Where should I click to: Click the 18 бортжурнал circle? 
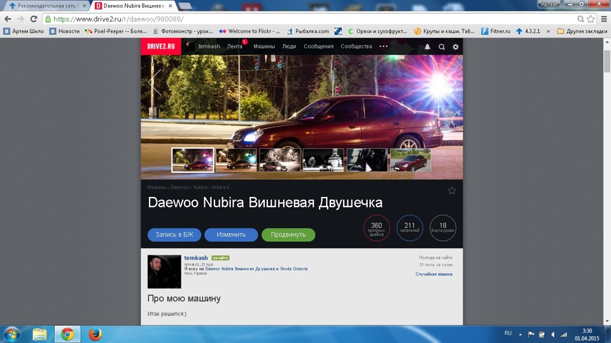coord(443,228)
